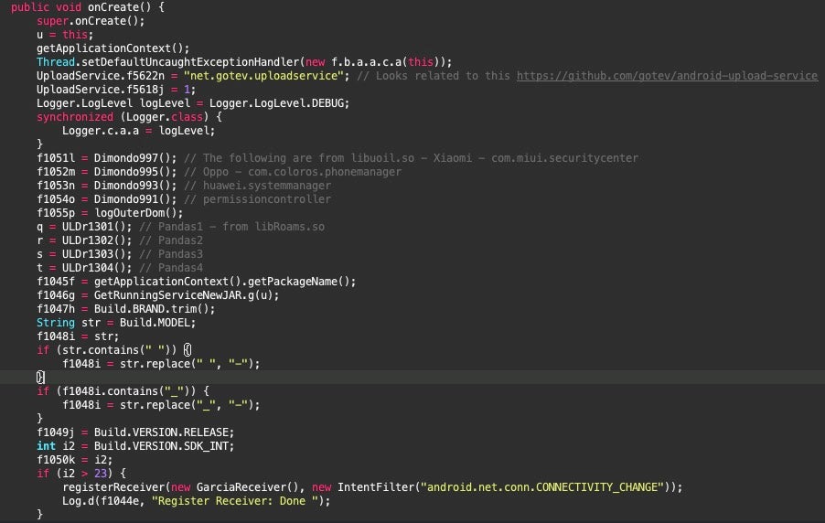Click GetRunningServiceNewJAR class reference

[175, 294]
